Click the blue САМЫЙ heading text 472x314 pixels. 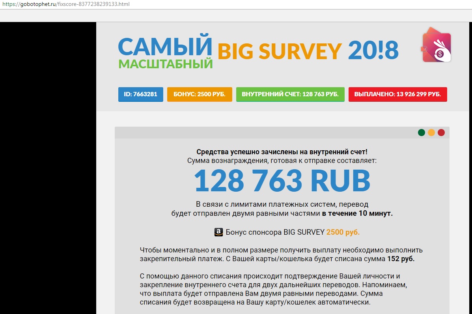point(165,46)
